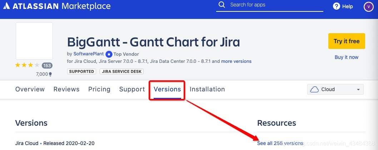The height and width of the screenshot is (150, 378).
Task: Open the See all 255 versions link
Action: coord(280,143)
